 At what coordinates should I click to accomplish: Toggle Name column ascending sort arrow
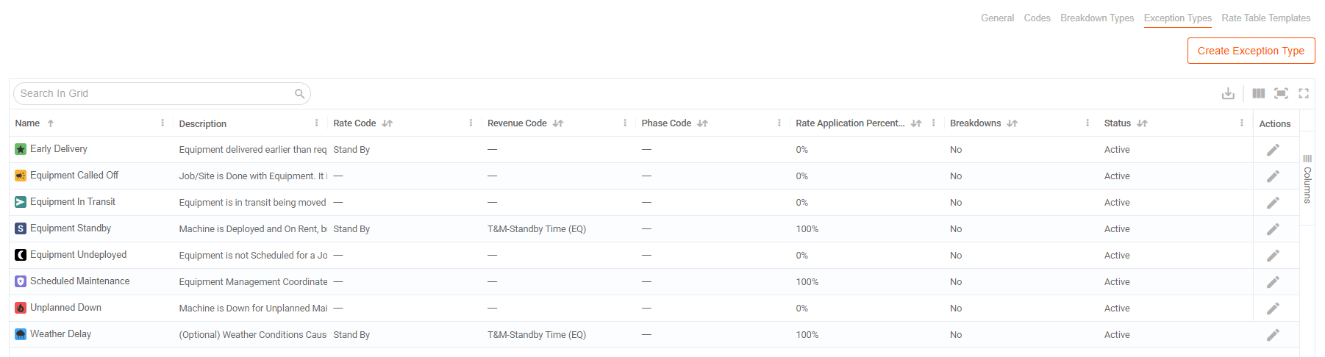click(51, 123)
